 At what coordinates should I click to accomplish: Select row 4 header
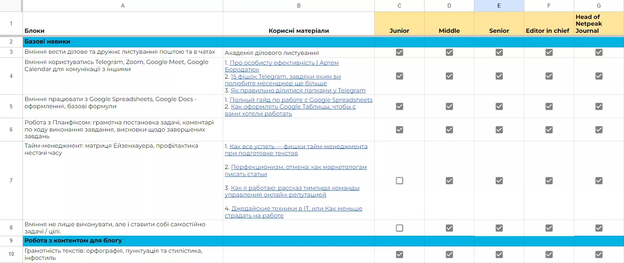pos(11,76)
